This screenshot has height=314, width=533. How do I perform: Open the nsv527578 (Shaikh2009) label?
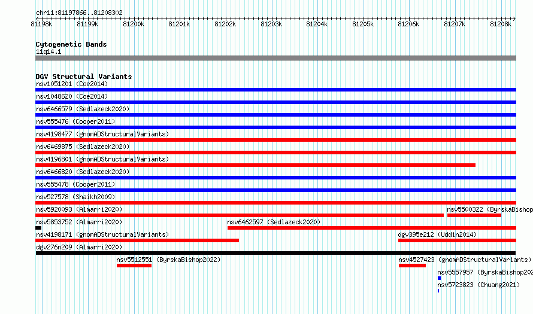(x=75, y=197)
